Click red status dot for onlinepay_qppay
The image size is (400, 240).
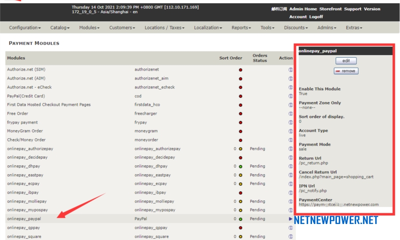[240, 228]
